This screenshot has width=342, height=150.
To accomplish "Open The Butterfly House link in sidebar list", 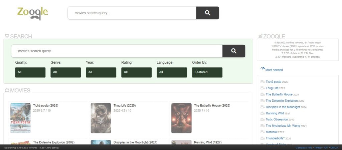I will [279, 94].
